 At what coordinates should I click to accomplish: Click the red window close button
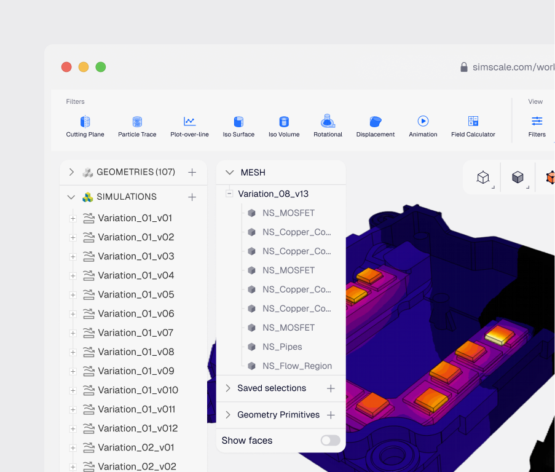[66, 67]
